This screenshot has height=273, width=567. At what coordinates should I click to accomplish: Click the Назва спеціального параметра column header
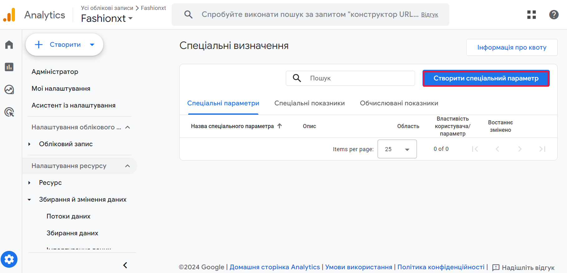click(x=232, y=126)
